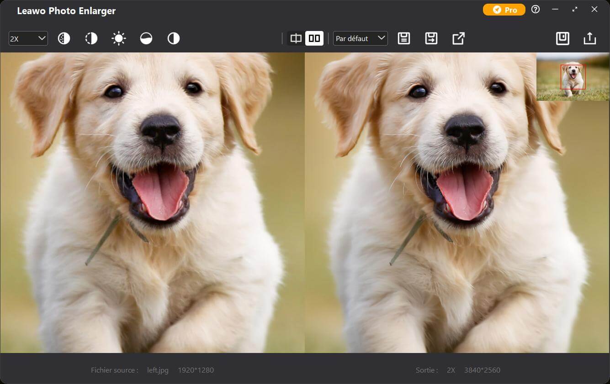Click the contrast half-circle icon
The image size is (610, 384).
(x=174, y=39)
